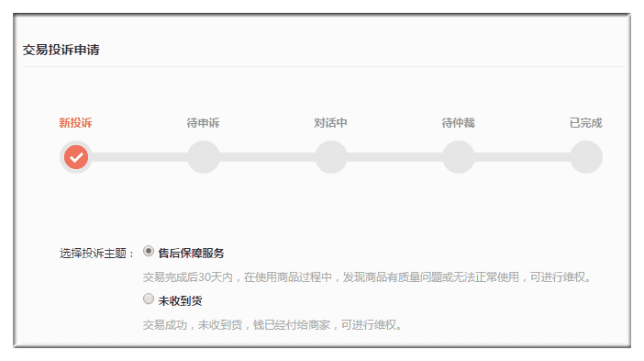Click the 待仲裁 step label
This screenshot has height=361, width=644.
459,122
